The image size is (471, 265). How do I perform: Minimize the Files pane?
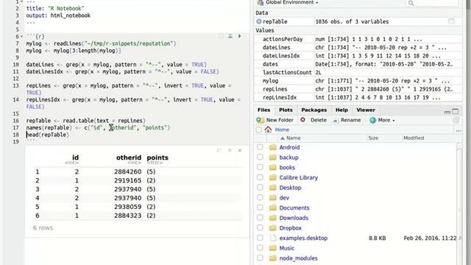(447, 112)
